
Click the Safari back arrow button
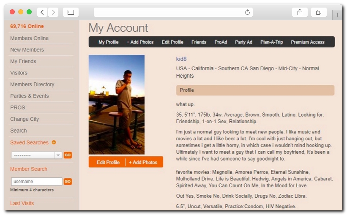pyautogui.click(x=42, y=12)
